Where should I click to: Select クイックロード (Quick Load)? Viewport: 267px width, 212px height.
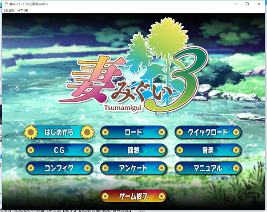(208, 132)
